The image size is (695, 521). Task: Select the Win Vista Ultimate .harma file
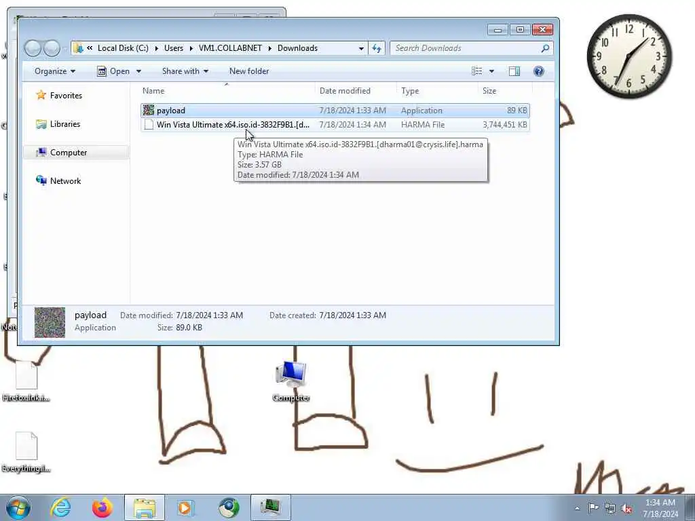tap(335, 125)
